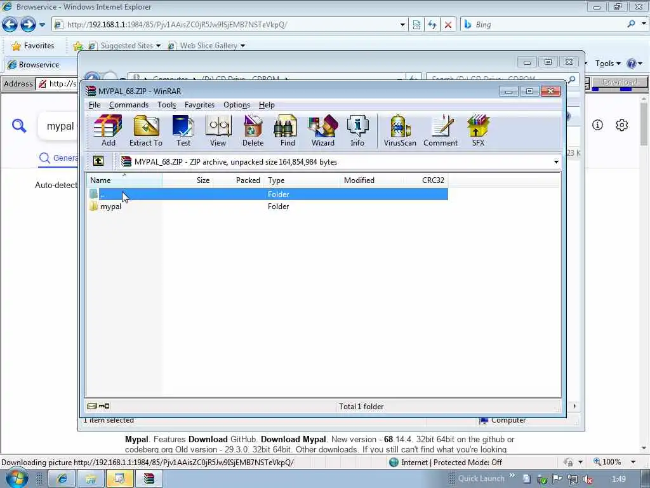This screenshot has height=488, width=650.
Task: Click the page vertical scrollbar
Action: pos(644,274)
